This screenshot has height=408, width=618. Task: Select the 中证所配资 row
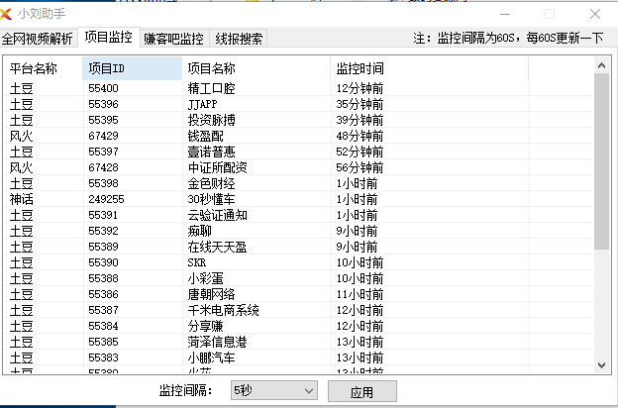pyautogui.click(x=298, y=167)
